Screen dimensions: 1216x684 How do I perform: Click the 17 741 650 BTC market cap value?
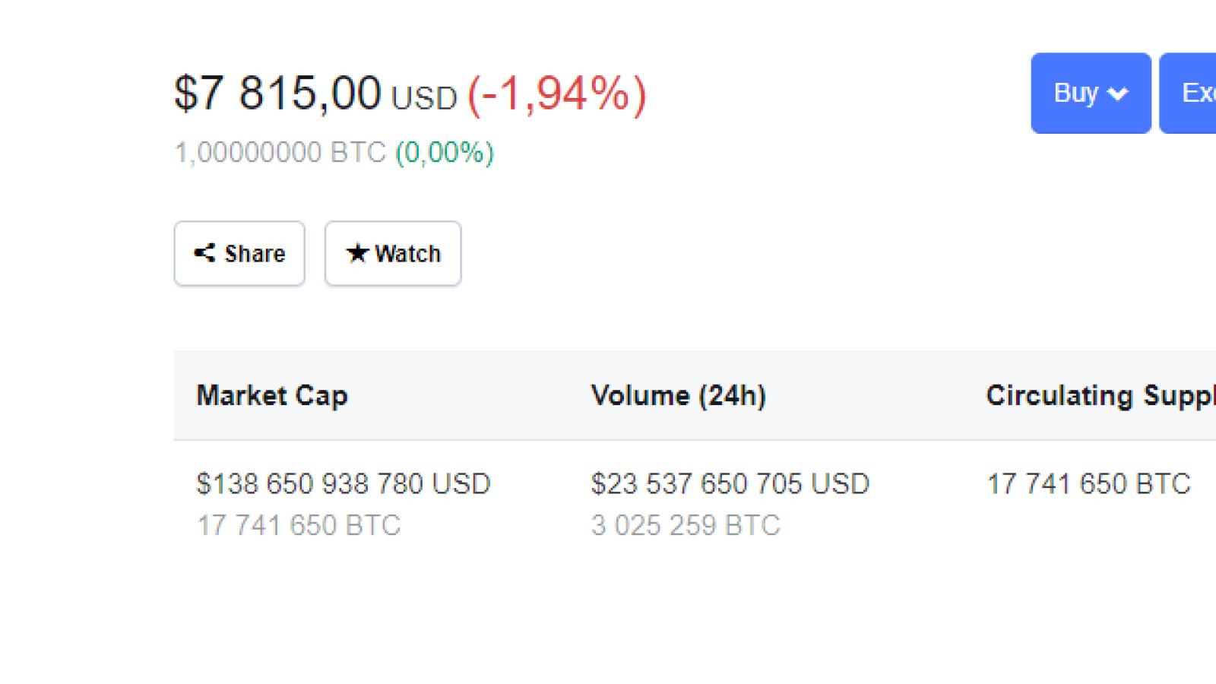299,525
